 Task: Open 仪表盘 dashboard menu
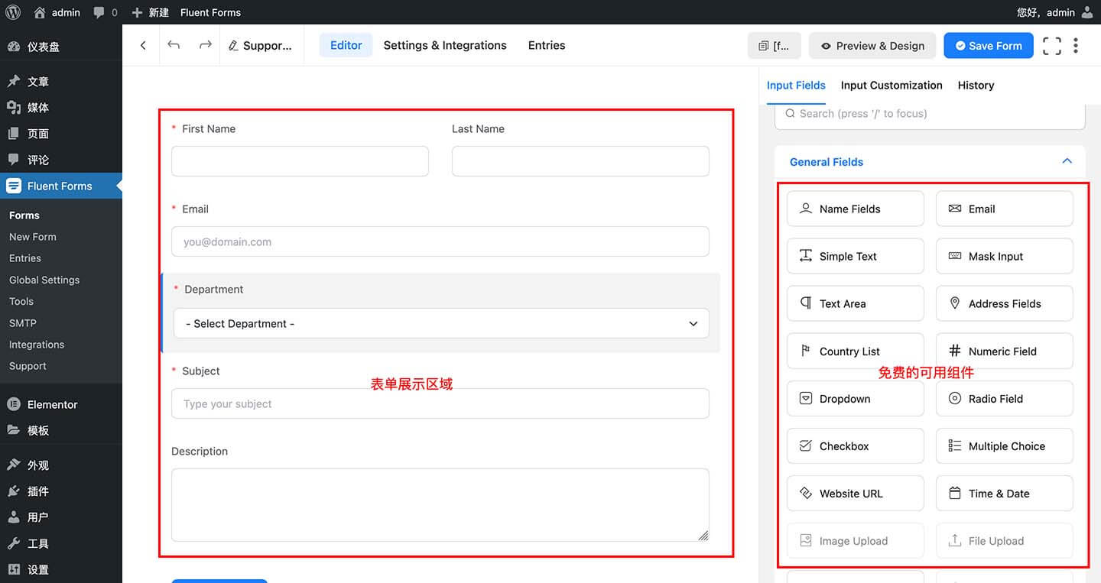(x=61, y=47)
